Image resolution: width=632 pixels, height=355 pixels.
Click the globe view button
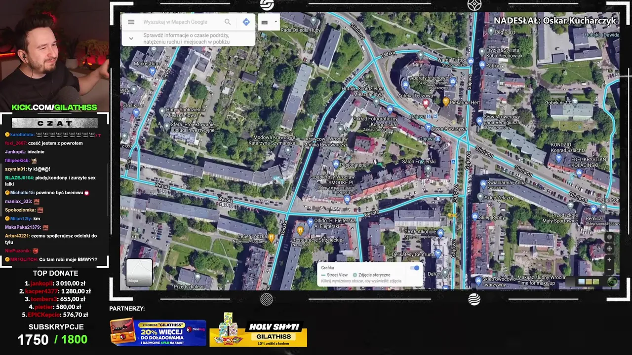[609, 237]
